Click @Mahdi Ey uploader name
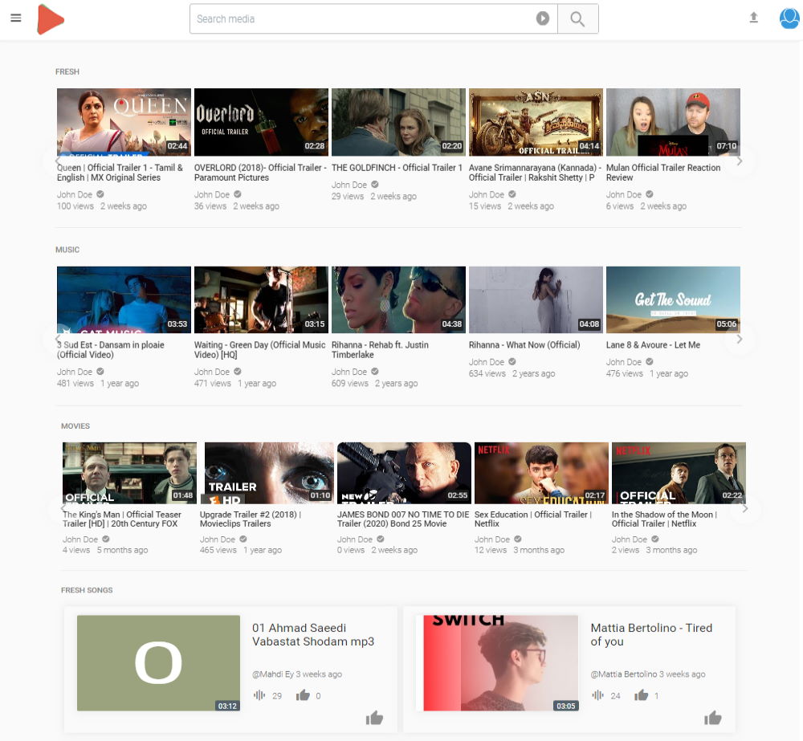 coord(272,674)
